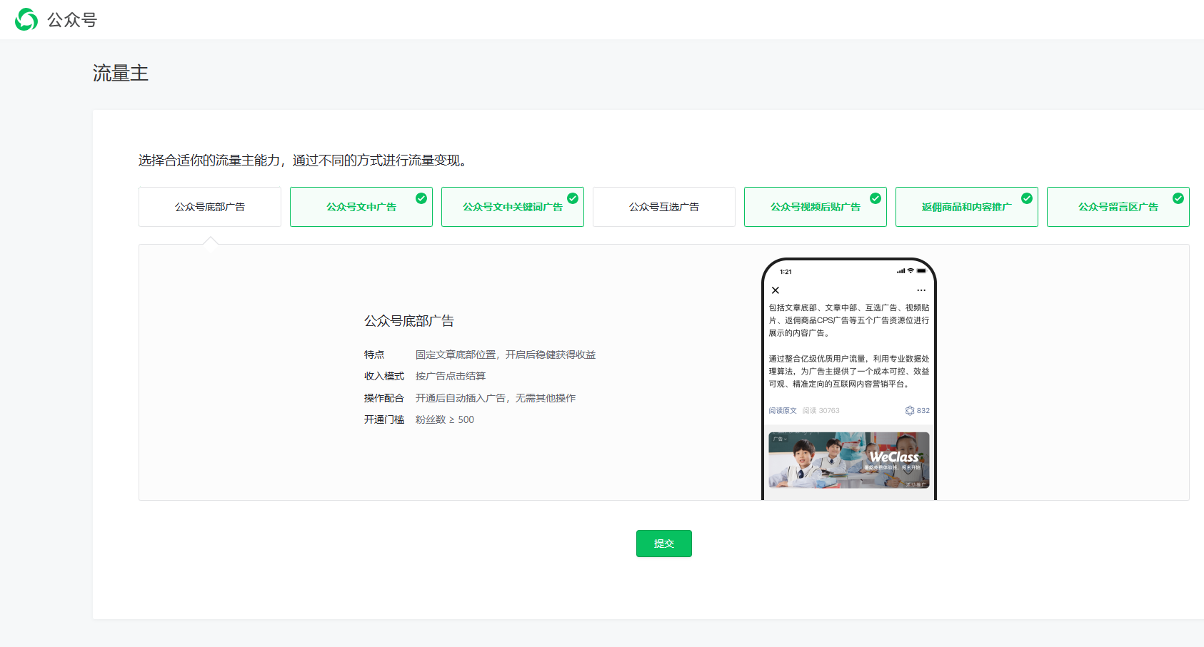Click the like icon beside 832
Viewport: 1204px width, 647px height.
[910, 411]
